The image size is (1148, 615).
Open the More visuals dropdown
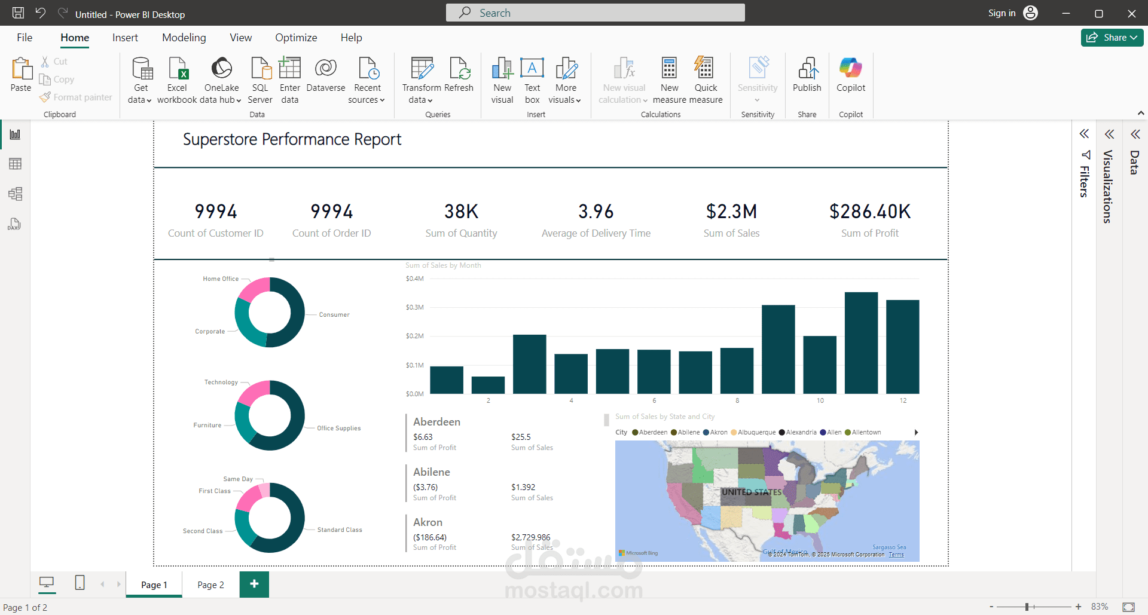[564, 81]
